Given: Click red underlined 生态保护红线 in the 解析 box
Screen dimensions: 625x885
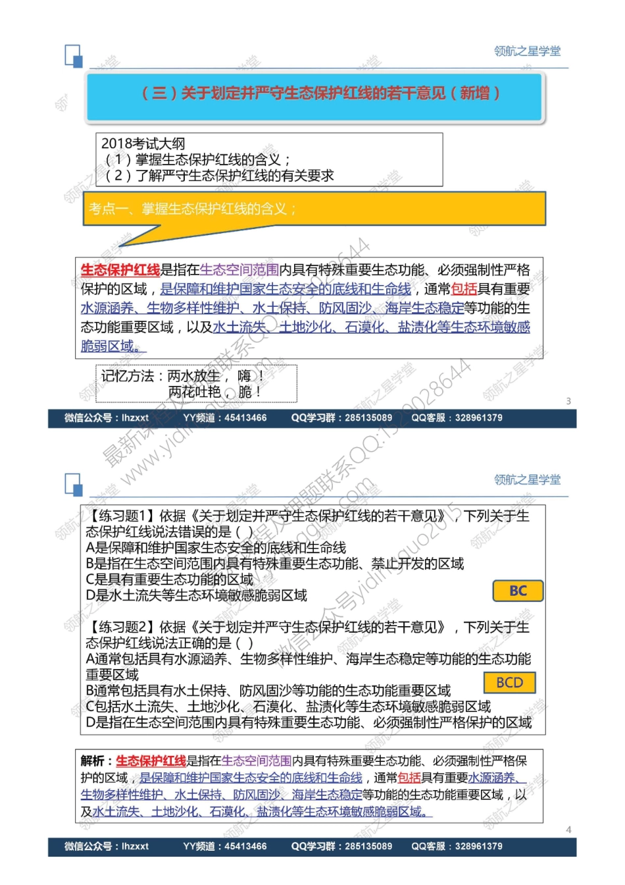Looking at the screenshot, I should tap(151, 761).
